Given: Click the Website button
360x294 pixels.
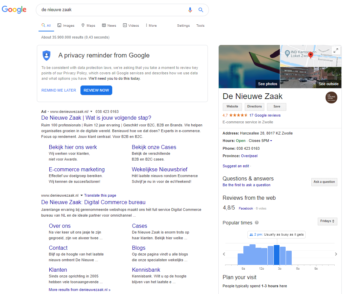Looking at the screenshot, I should (232, 106).
